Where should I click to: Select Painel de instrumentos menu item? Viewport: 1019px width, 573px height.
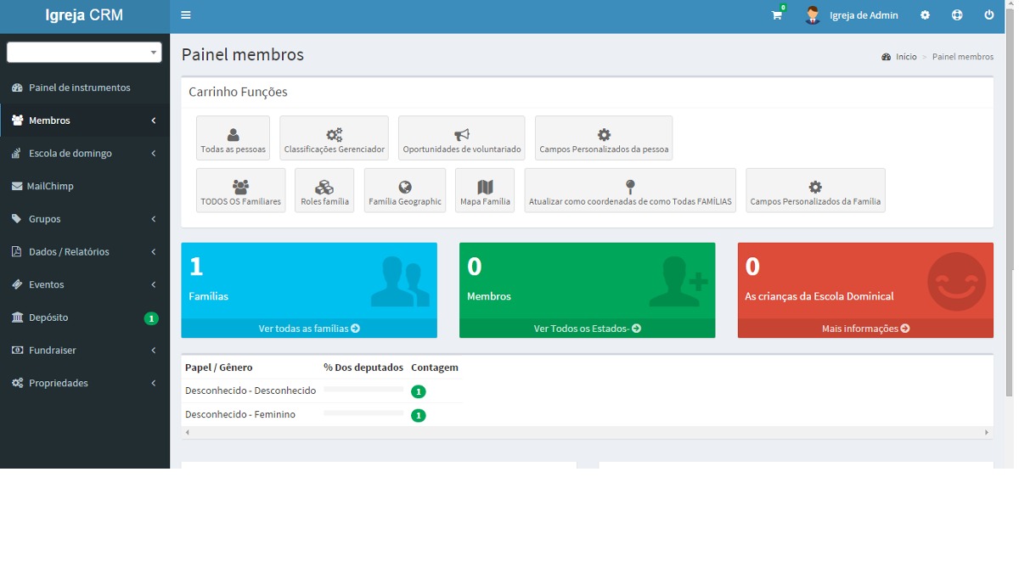click(79, 87)
